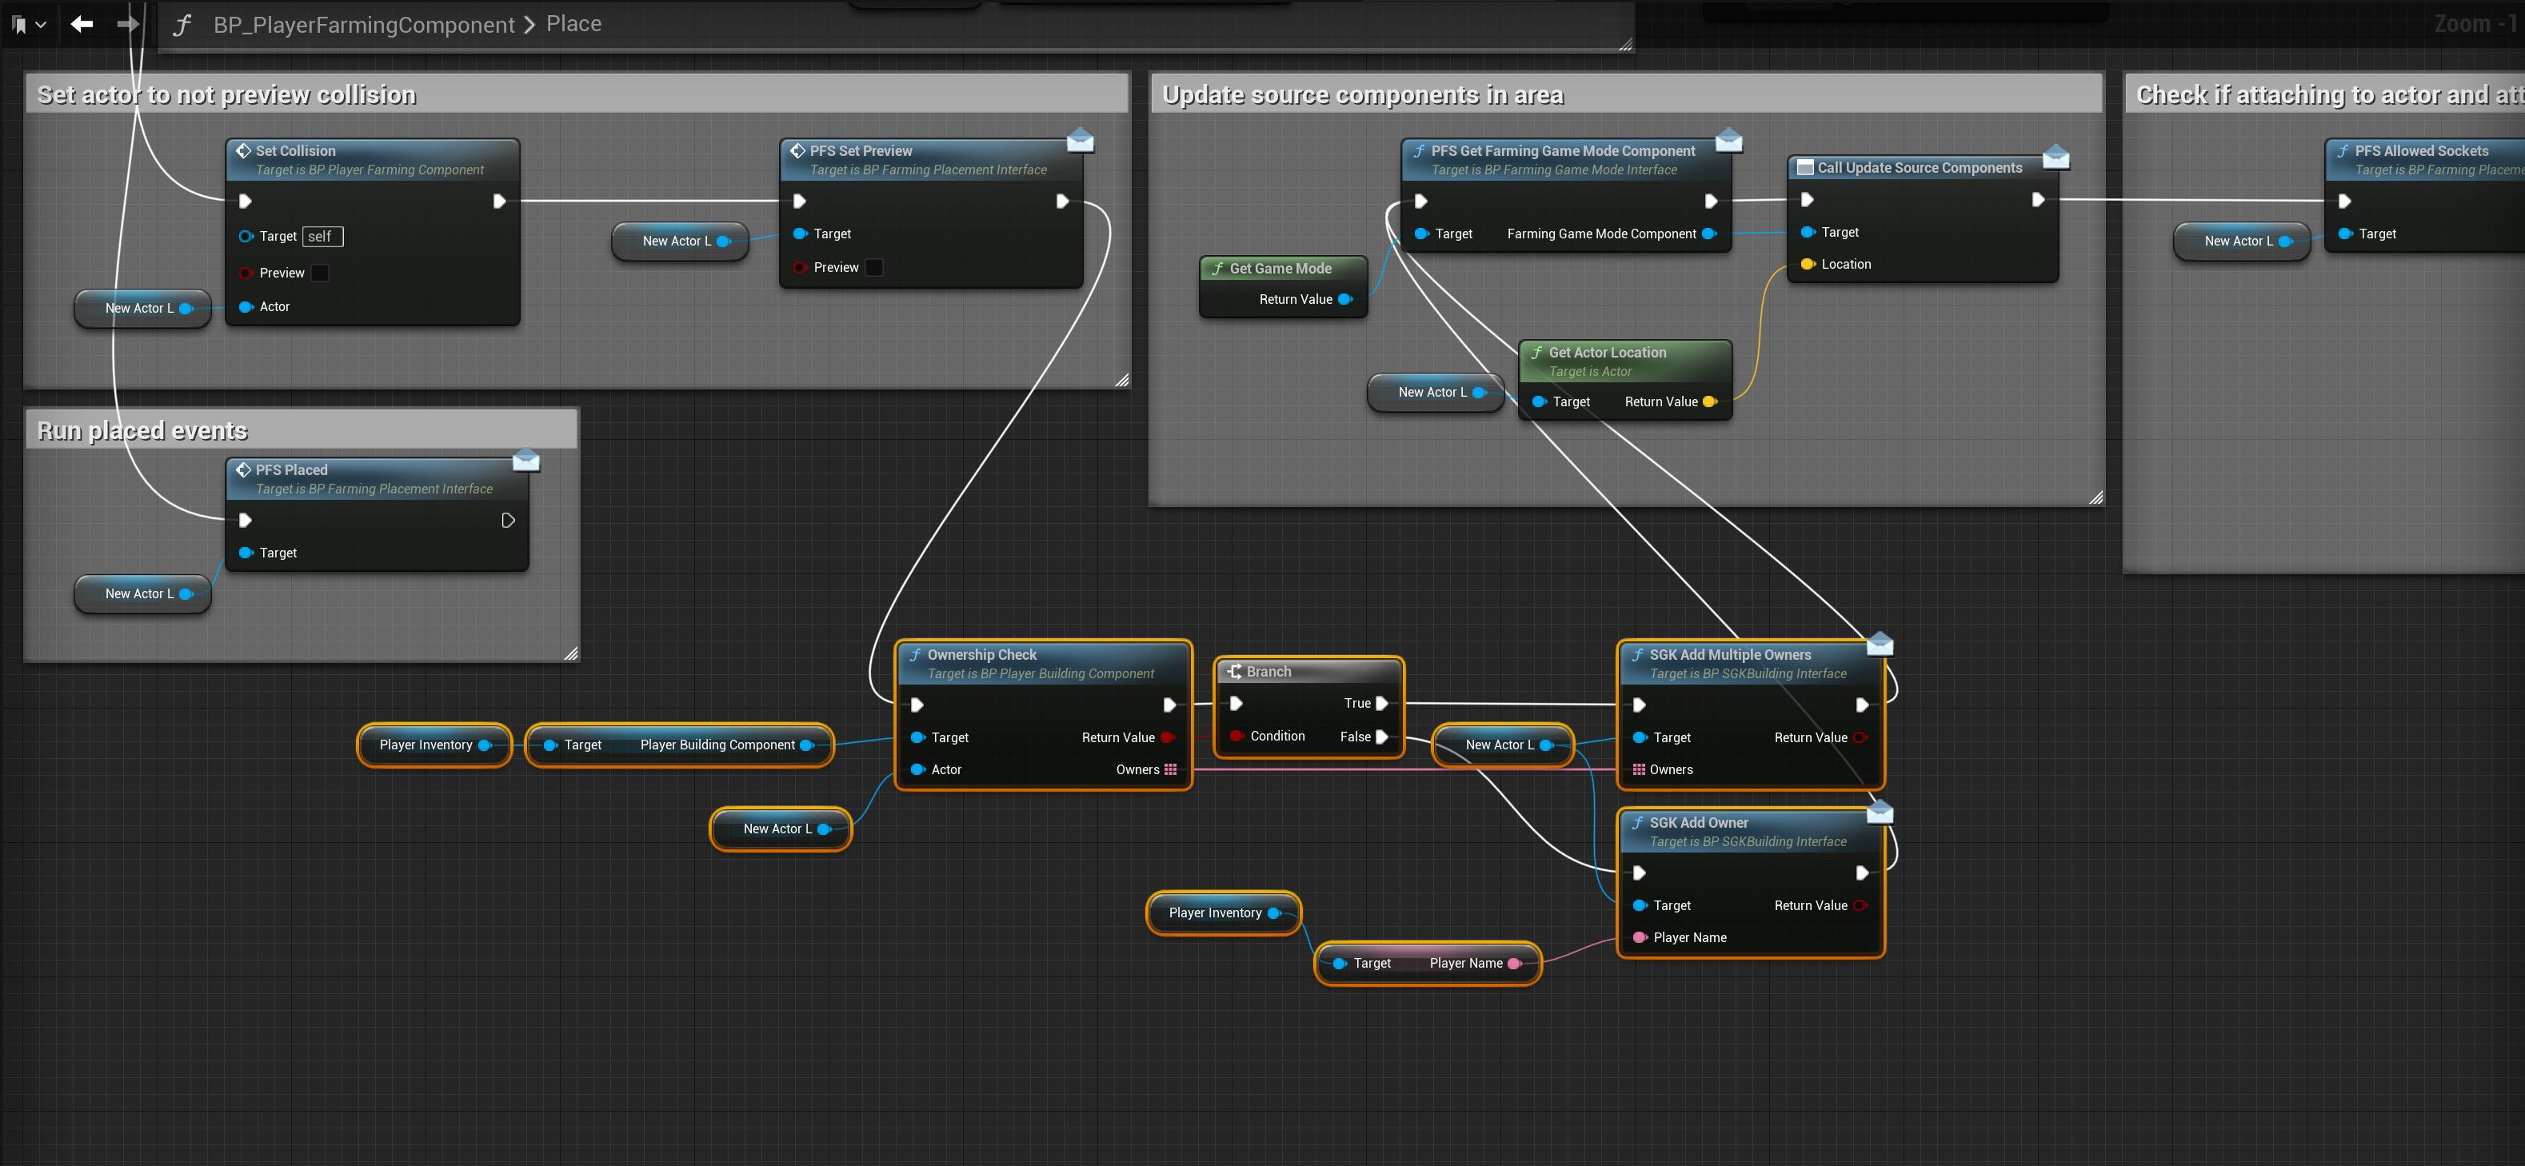Click envelope icon on Call Update Source Components
The width and height of the screenshot is (2525, 1166).
(2056, 157)
